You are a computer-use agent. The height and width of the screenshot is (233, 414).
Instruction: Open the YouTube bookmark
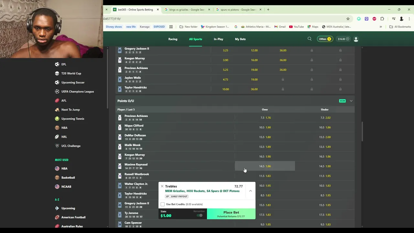point(296,27)
